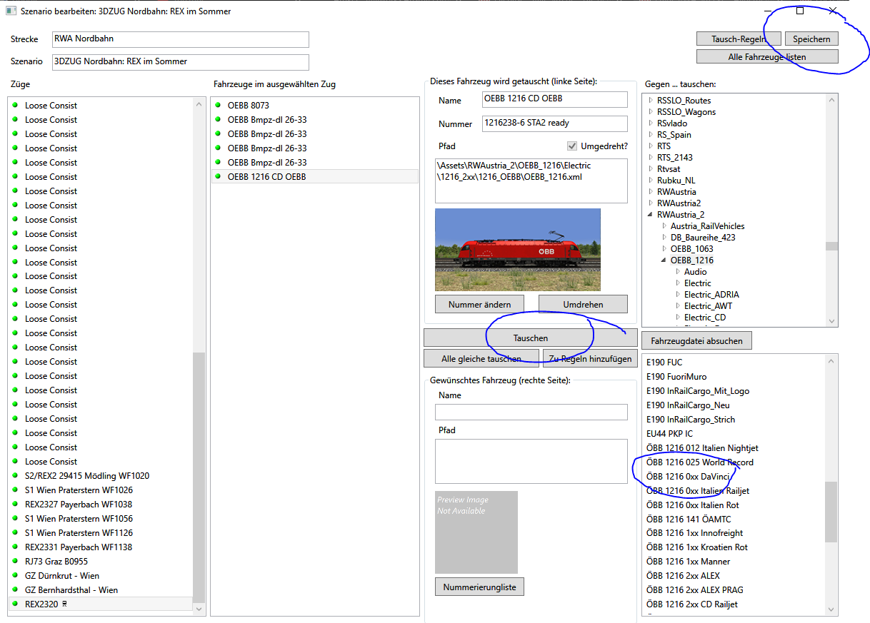Select train REX2320
870x623 pixels.
[x=101, y=604]
